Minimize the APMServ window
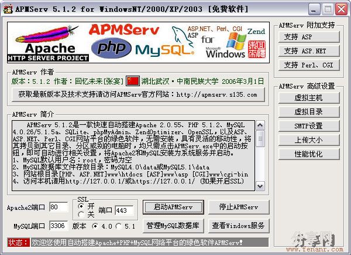351x255 pixels. tap(314, 9)
